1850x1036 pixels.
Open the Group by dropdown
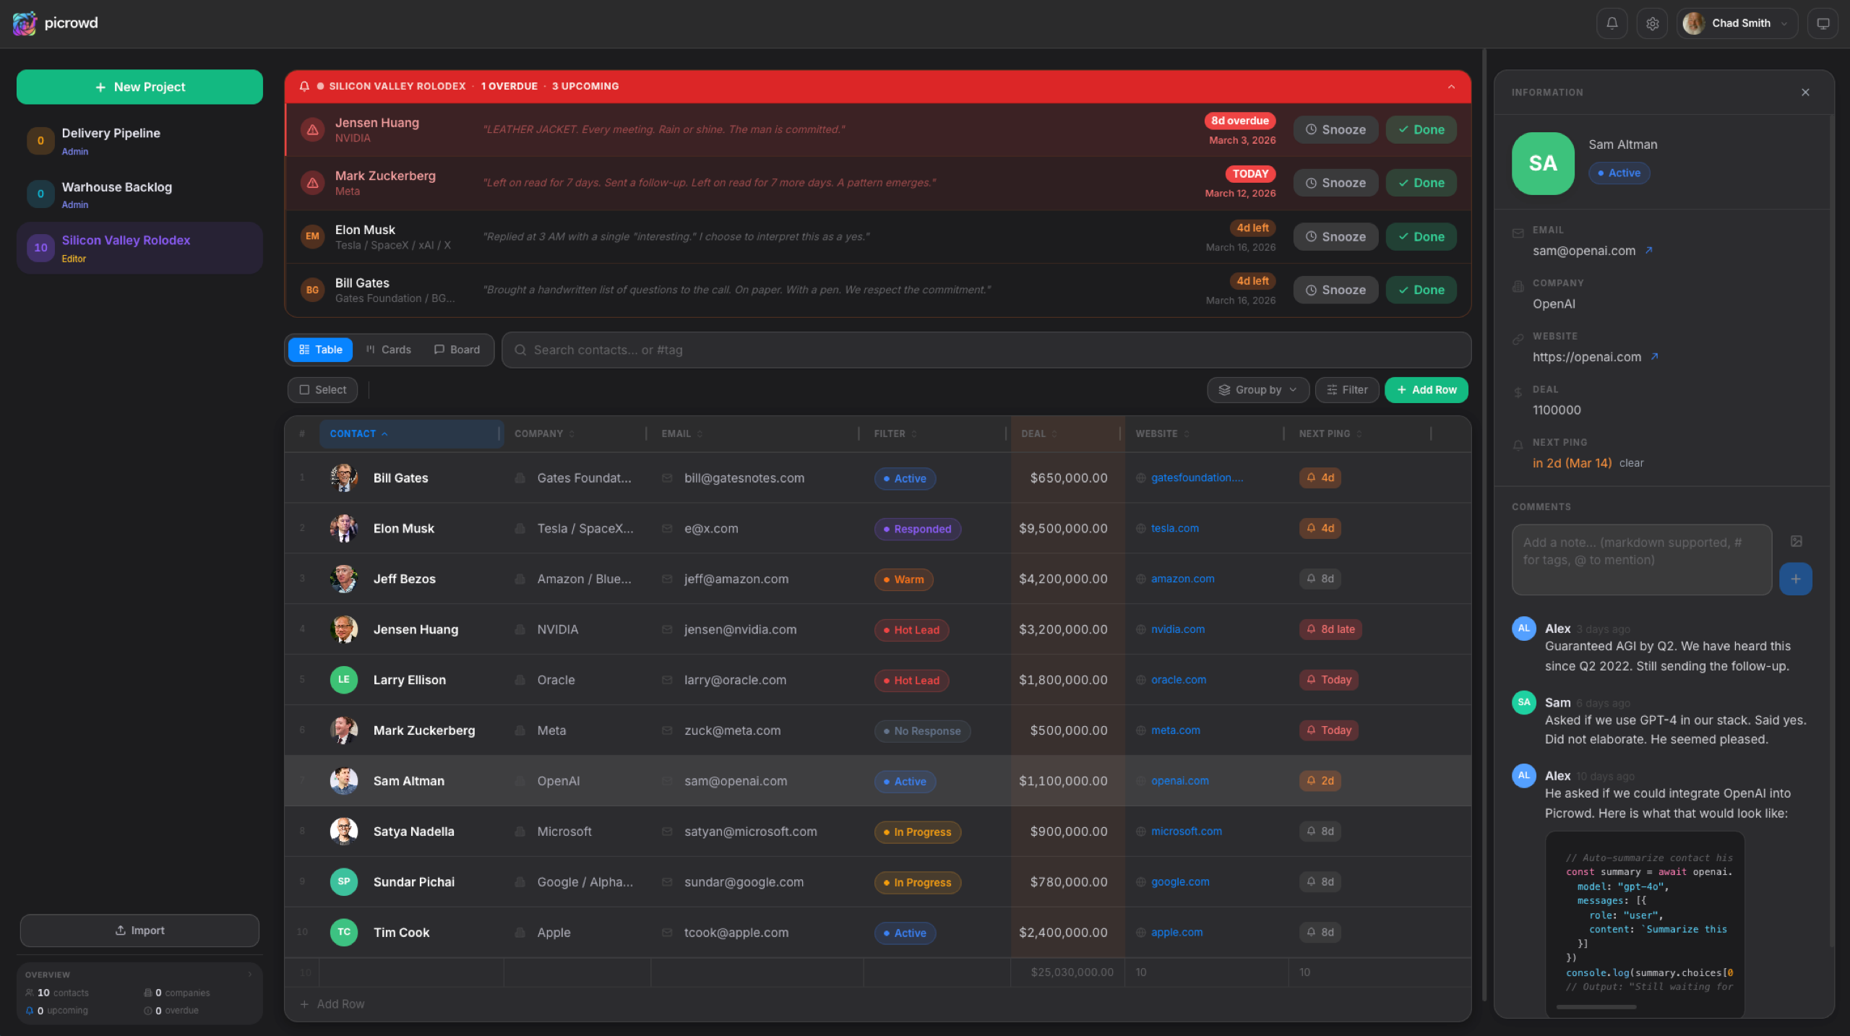1257,389
